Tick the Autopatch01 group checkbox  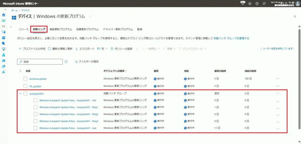pyautogui.click(x=25, y=93)
